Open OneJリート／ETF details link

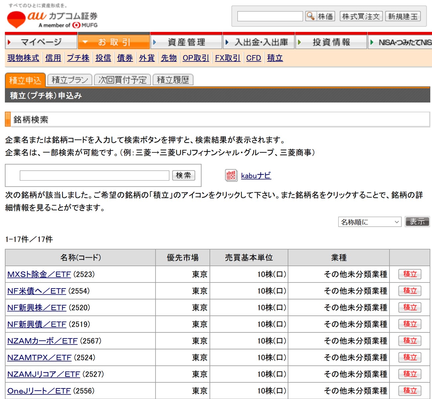39,391
